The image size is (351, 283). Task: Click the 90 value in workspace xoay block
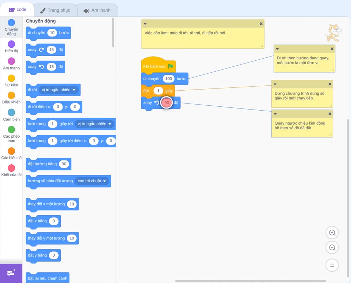click(167, 103)
